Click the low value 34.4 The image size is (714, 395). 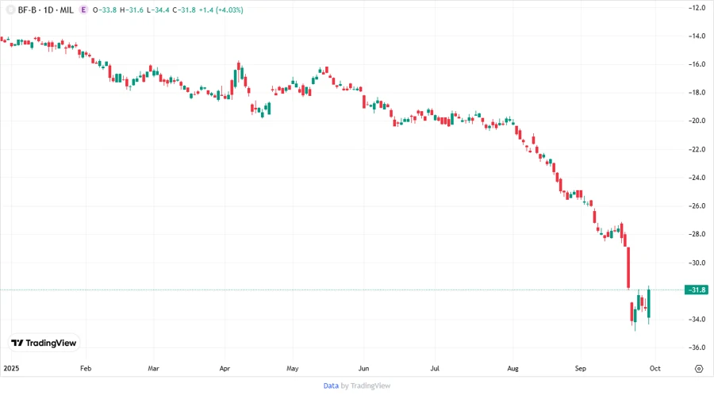[x=161, y=10]
